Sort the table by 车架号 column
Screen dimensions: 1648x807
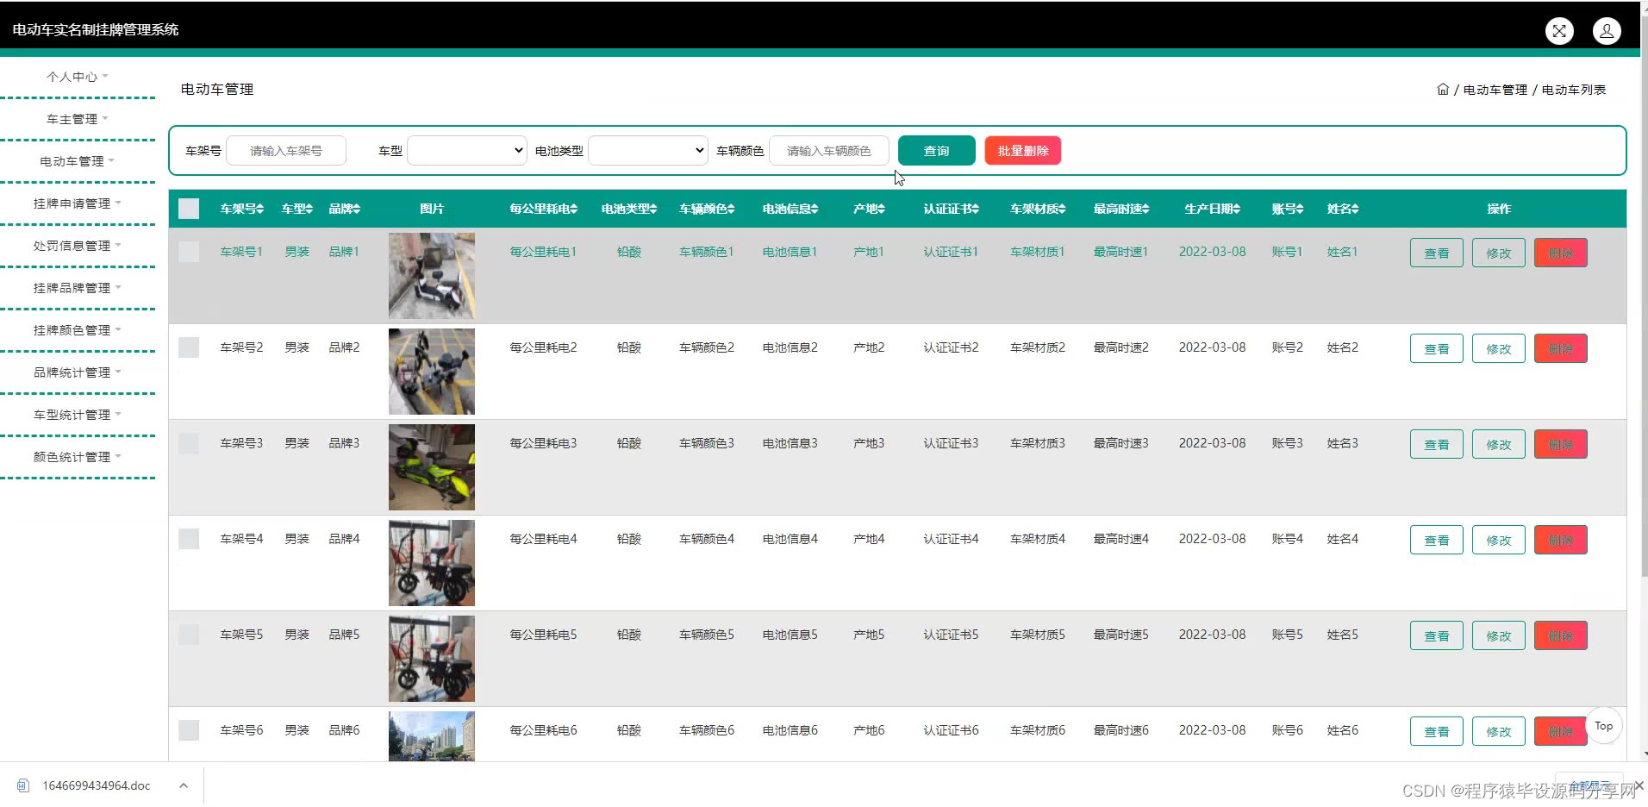242,208
